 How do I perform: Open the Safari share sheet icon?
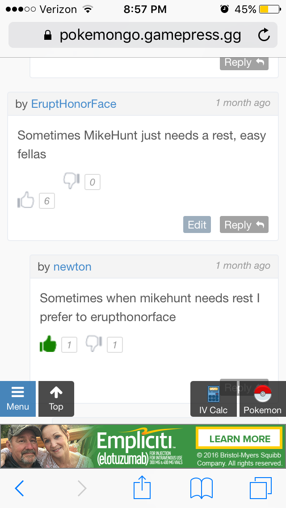pos(142,488)
